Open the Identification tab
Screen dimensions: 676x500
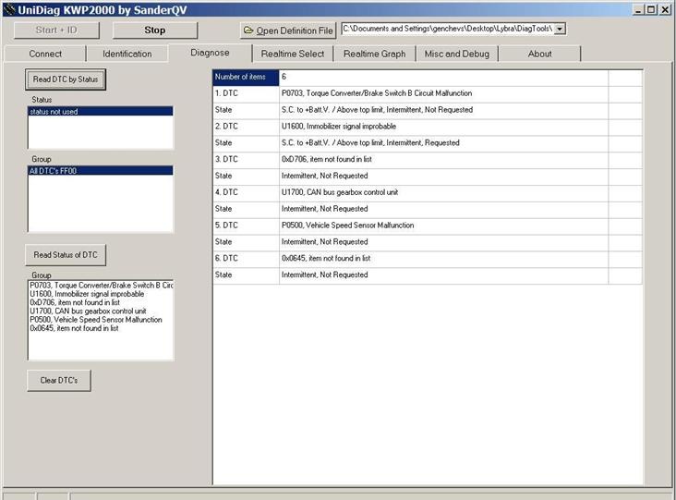tap(127, 54)
